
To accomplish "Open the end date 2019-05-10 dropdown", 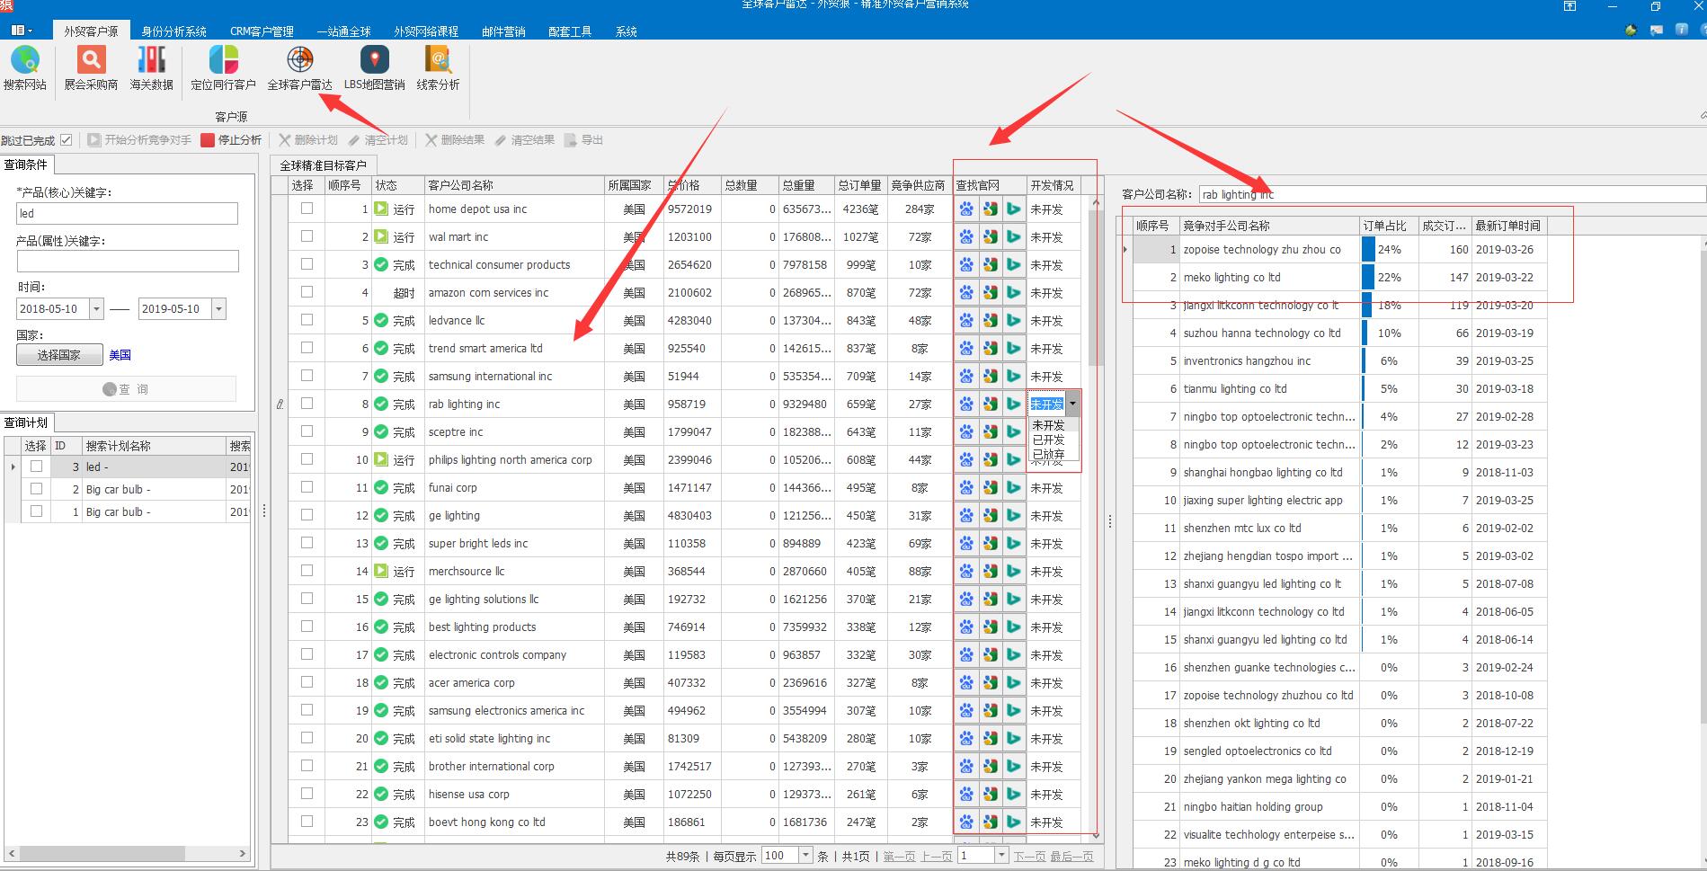I will tap(218, 309).
